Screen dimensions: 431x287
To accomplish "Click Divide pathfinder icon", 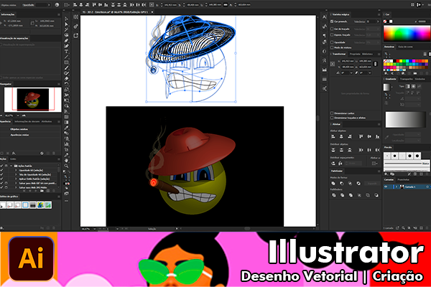I will click(x=334, y=195).
